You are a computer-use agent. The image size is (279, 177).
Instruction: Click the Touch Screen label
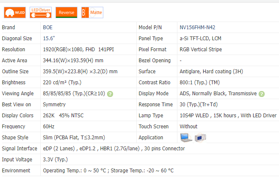pyautogui.click(x=154, y=127)
